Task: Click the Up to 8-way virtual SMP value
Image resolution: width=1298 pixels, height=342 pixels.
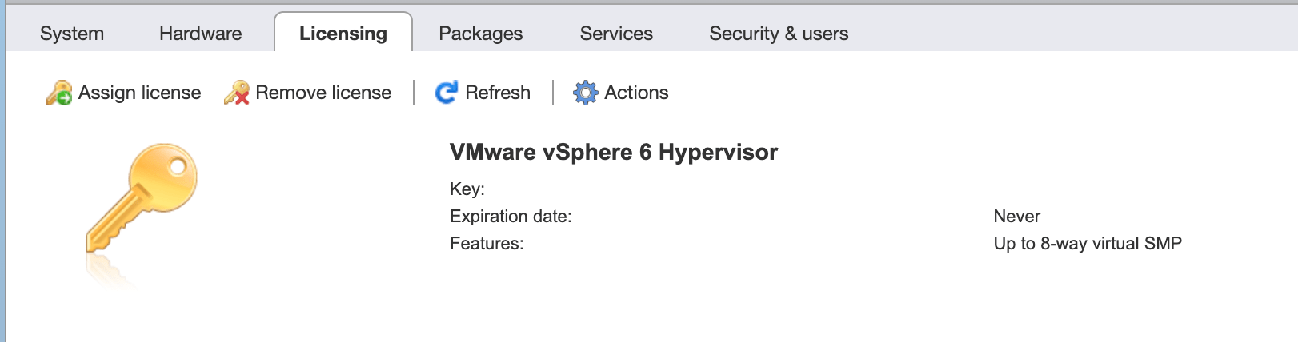Action: [1088, 244]
